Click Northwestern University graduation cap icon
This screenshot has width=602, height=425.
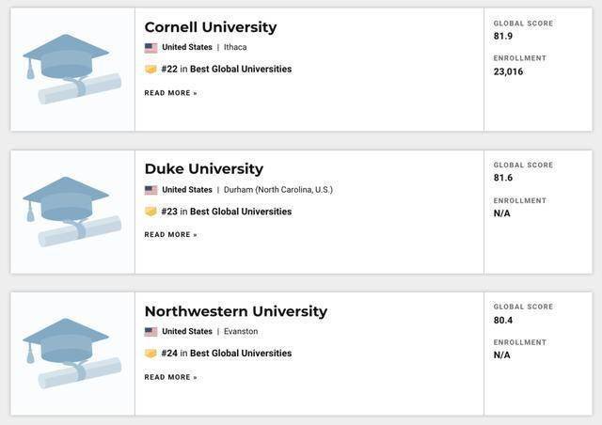(x=71, y=354)
